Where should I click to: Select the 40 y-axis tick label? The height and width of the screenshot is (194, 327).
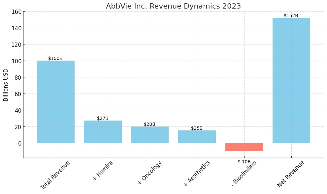coord(18,110)
